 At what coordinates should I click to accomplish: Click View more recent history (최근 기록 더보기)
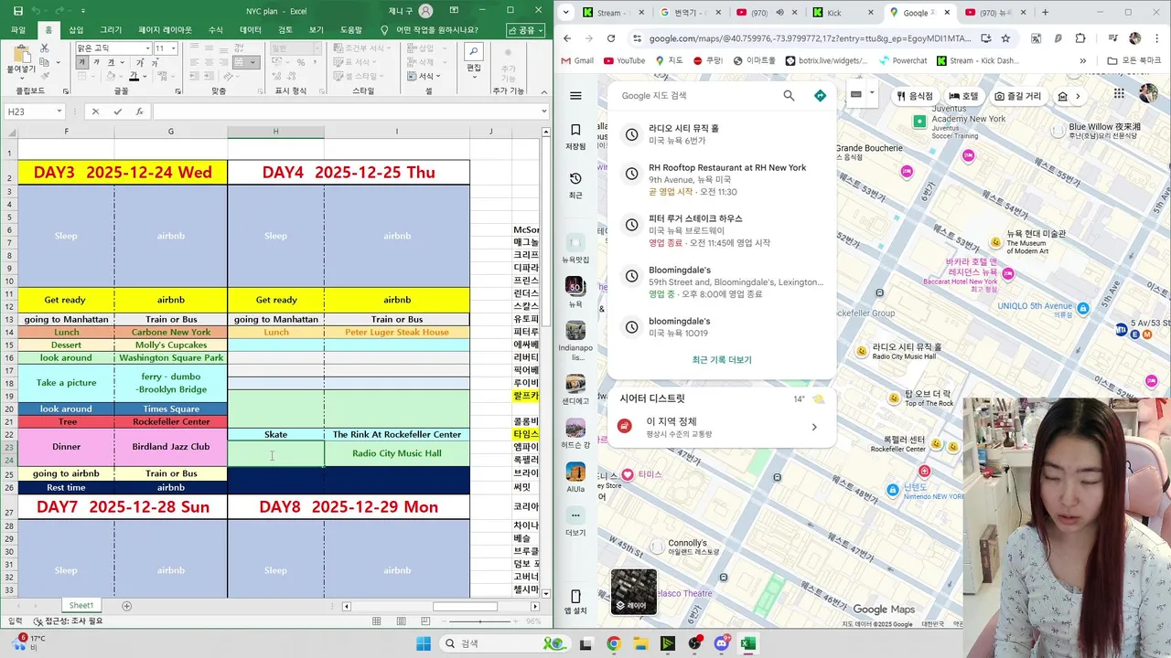[722, 360]
